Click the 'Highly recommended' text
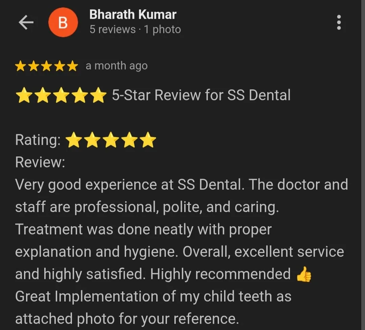This screenshot has width=365, height=330. (x=220, y=274)
